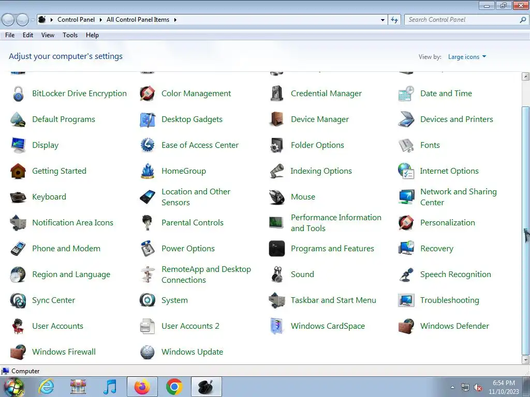Open the Date and Time calendar icon
Viewport: 530px width, 397px height.
(406, 94)
